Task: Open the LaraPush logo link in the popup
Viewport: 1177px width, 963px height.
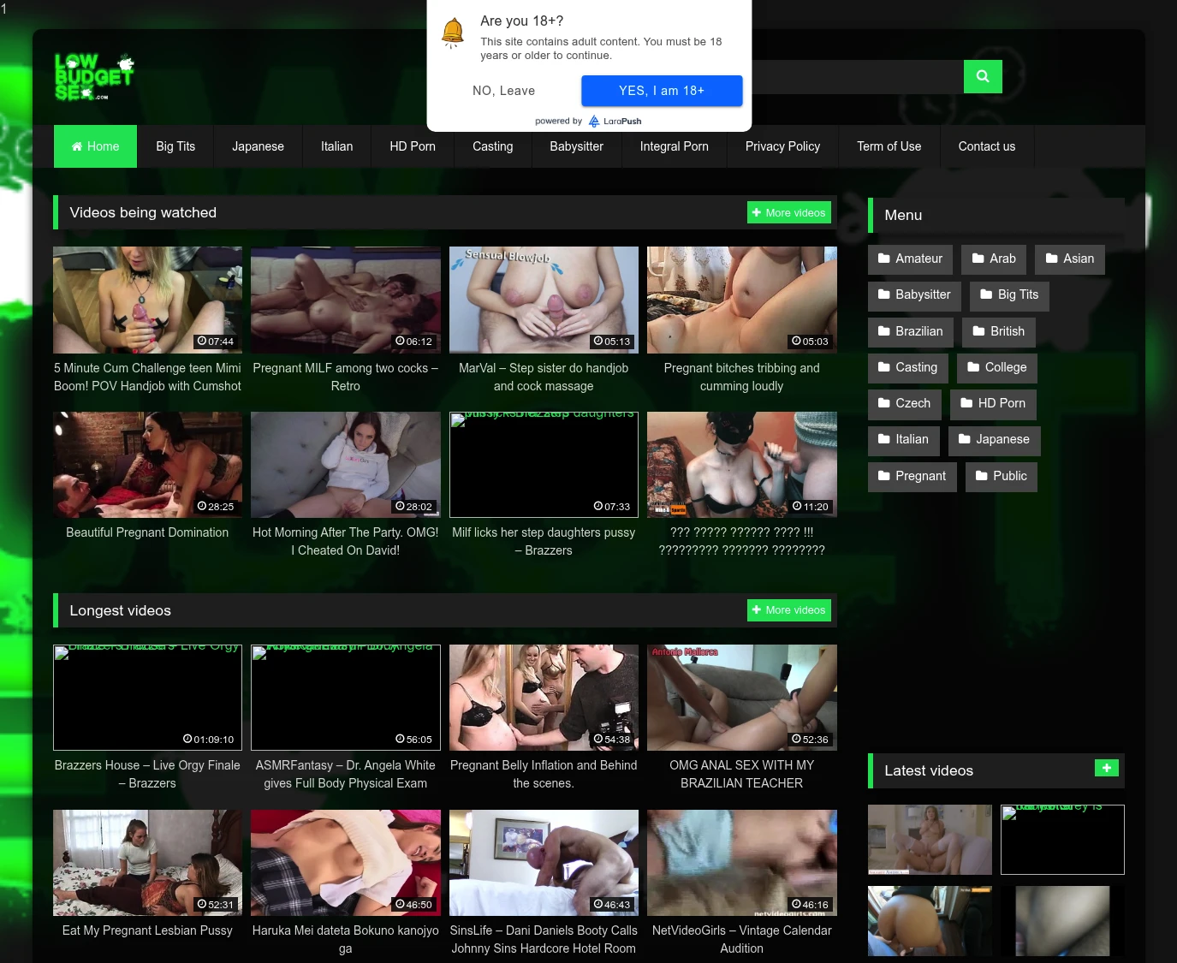Action: [615, 122]
